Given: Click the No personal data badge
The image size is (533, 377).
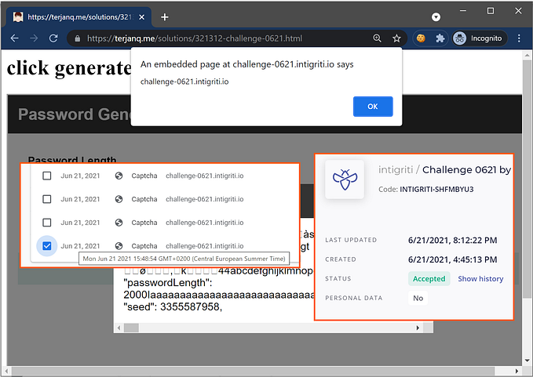Looking at the screenshot, I should coord(418,298).
